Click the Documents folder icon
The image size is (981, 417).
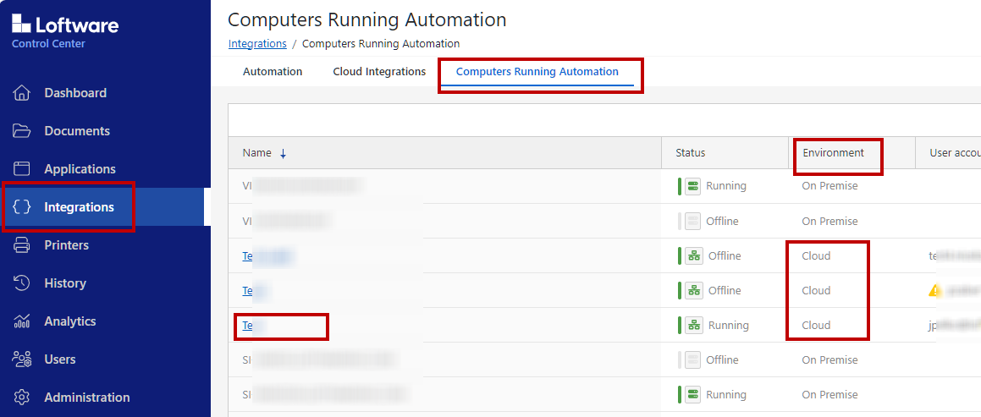click(22, 131)
